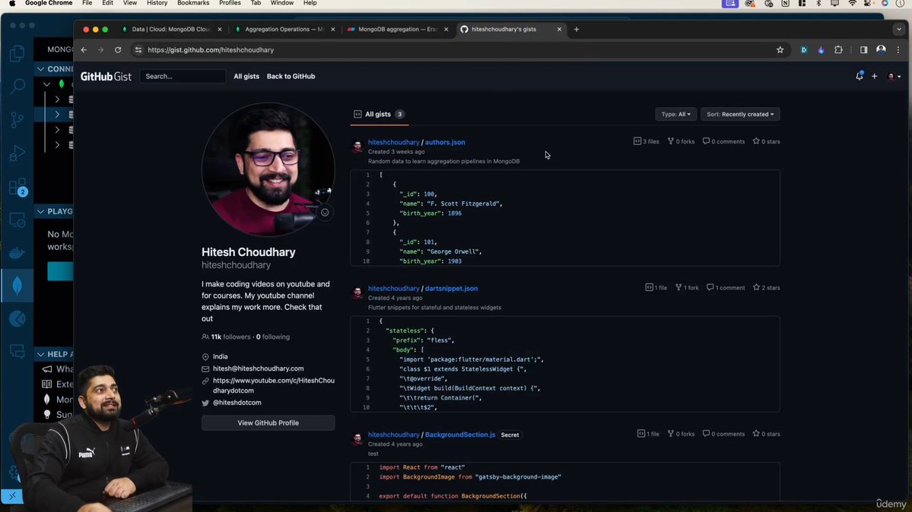Image resolution: width=912 pixels, height=512 pixels.
Task: Select All gists tab
Action: tap(380, 115)
